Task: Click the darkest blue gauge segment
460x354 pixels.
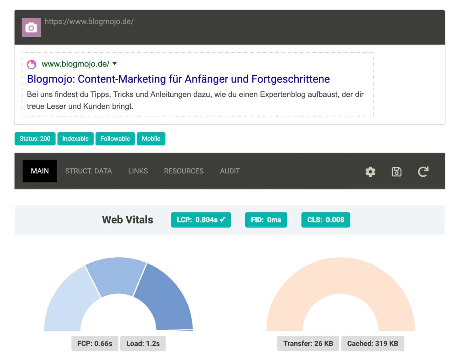Action: click(166, 298)
